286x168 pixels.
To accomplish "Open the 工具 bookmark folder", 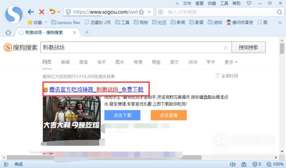I will (x=122, y=22).
